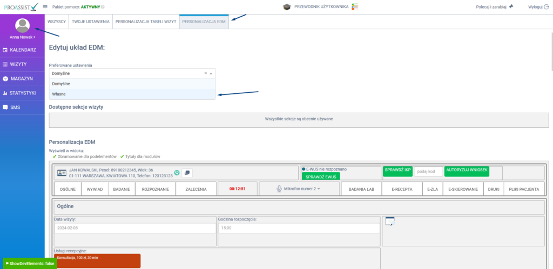Open the Mikrofon numer 2 dropdown
Image resolution: width=553 pixels, height=269 pixels.
[299, 189]
